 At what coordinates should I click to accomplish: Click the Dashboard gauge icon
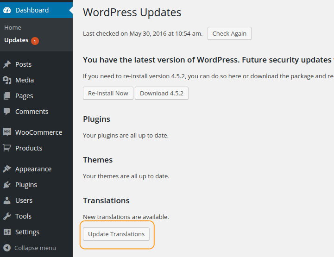point(7,10)
